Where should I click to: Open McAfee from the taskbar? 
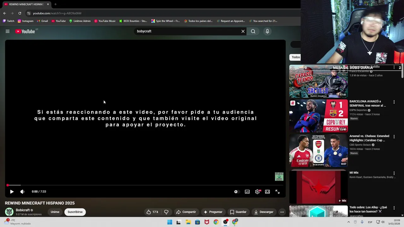pyautogui.click(x=207, y=222)
